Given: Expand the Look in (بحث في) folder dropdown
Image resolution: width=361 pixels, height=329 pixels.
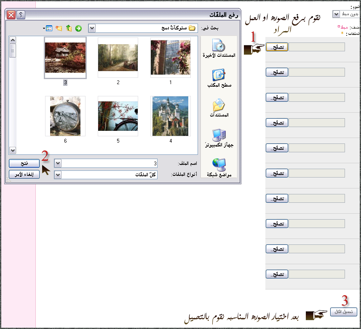Looking at the screenshot, I should pos(92,28).
